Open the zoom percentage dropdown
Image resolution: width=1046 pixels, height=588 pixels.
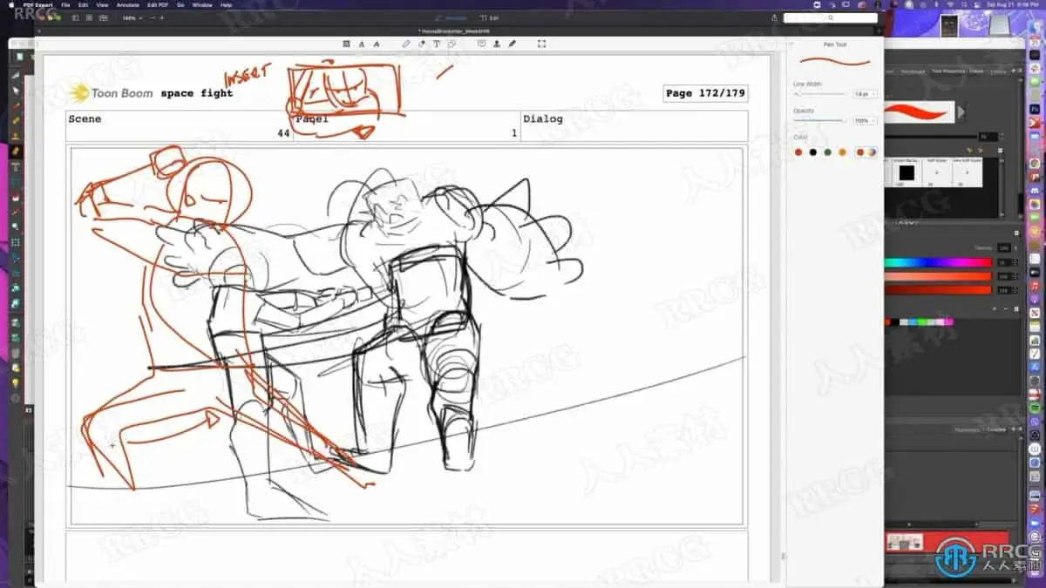[131, 17]
